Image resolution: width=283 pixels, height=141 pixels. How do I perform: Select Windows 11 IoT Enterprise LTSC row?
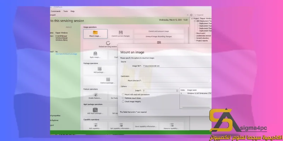pos(196,93)
